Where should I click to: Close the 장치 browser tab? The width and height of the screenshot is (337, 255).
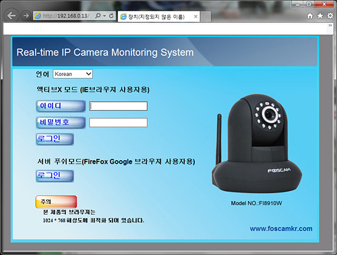pos(195,16)
